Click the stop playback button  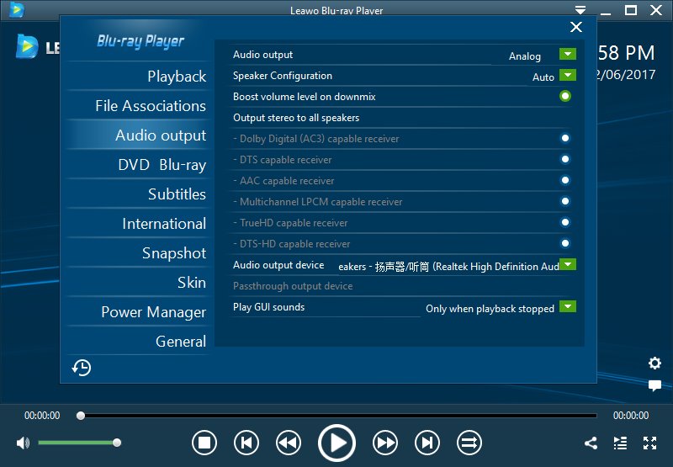point(204,443)
